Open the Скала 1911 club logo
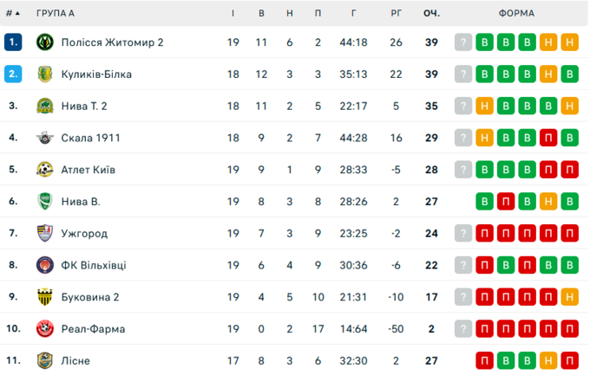Screen dimensions: 590x375 (45, 138)
